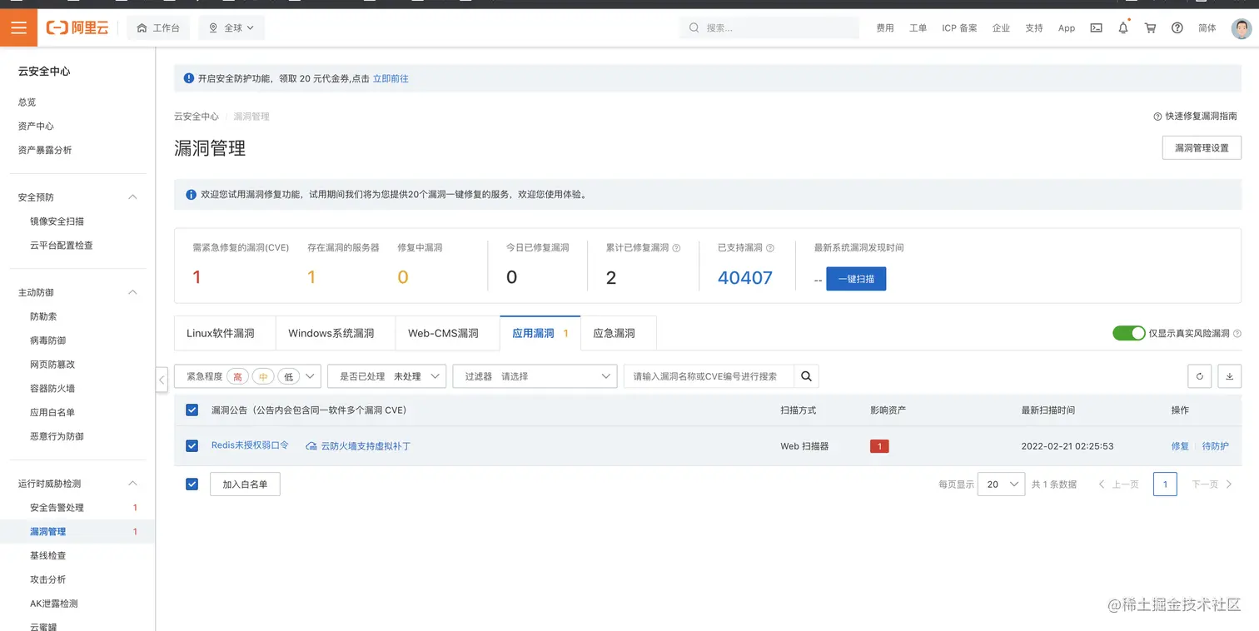Open the shopping cart icon

click(x=1150, y=27)
